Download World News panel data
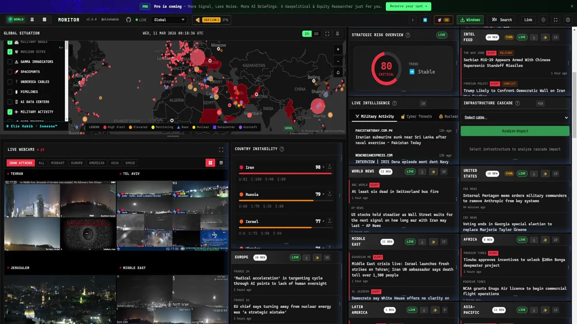The height and width of the screenshot is (324, 577). click(422, 171)
